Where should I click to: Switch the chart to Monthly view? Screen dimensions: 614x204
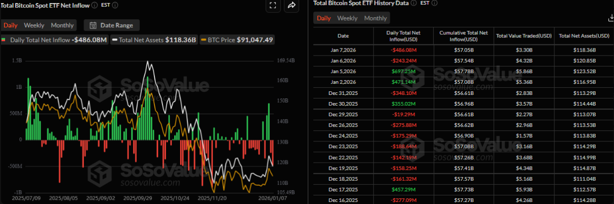point(62,25)
